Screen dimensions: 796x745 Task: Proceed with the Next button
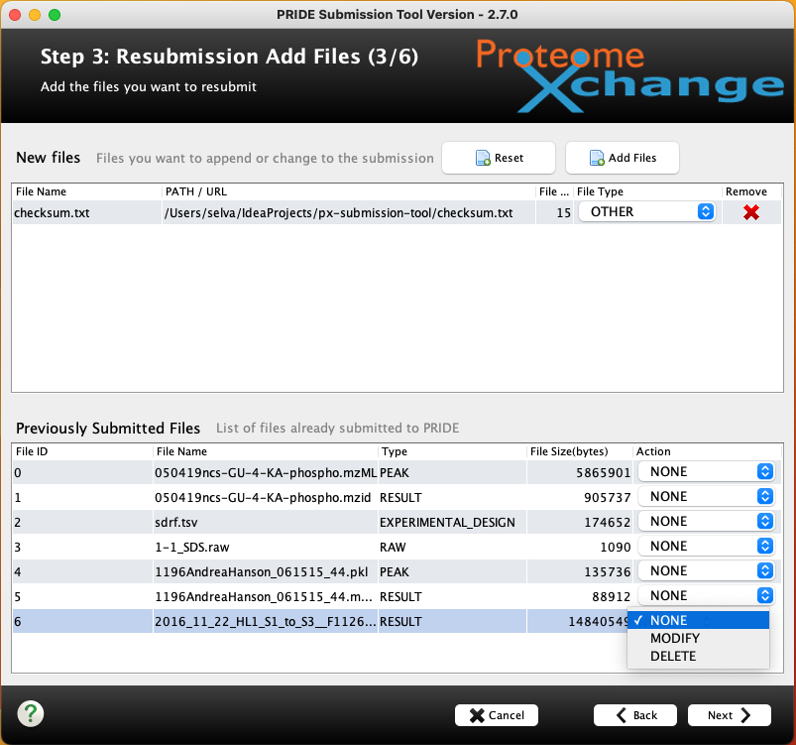729,715
